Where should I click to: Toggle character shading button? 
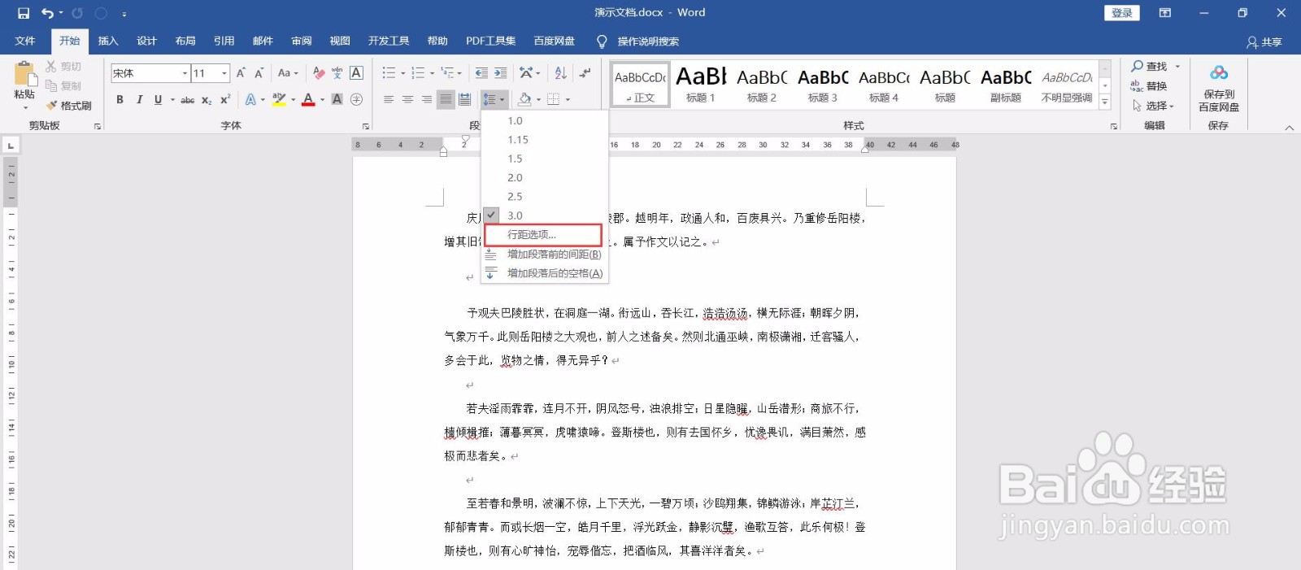pyautogui.click(x=337, y=99)
